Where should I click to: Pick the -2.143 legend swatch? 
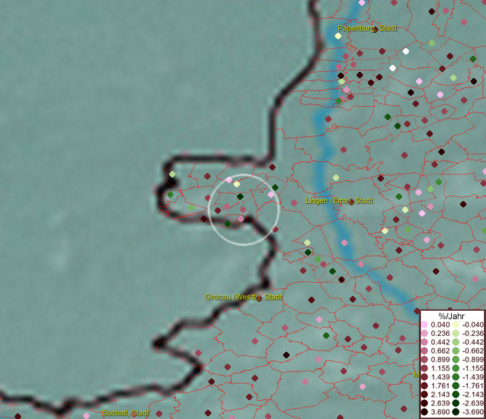(x=456, y=395)
